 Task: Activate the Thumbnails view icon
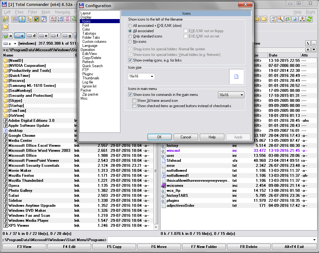click(x=36, y=19)
